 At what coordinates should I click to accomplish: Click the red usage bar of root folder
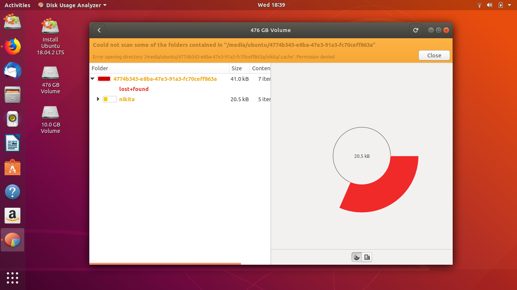(104, 79)
